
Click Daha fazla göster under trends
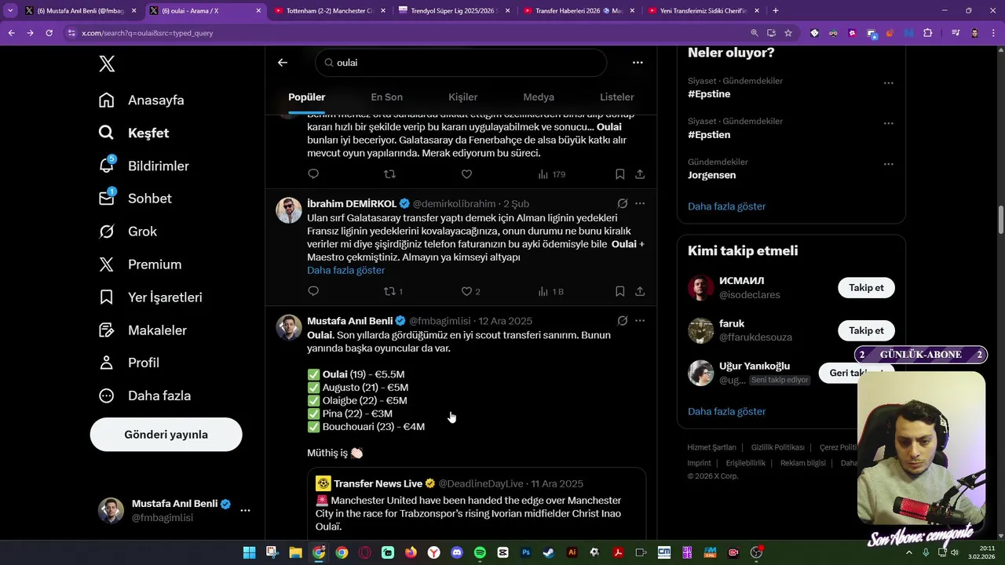[726, 206]
